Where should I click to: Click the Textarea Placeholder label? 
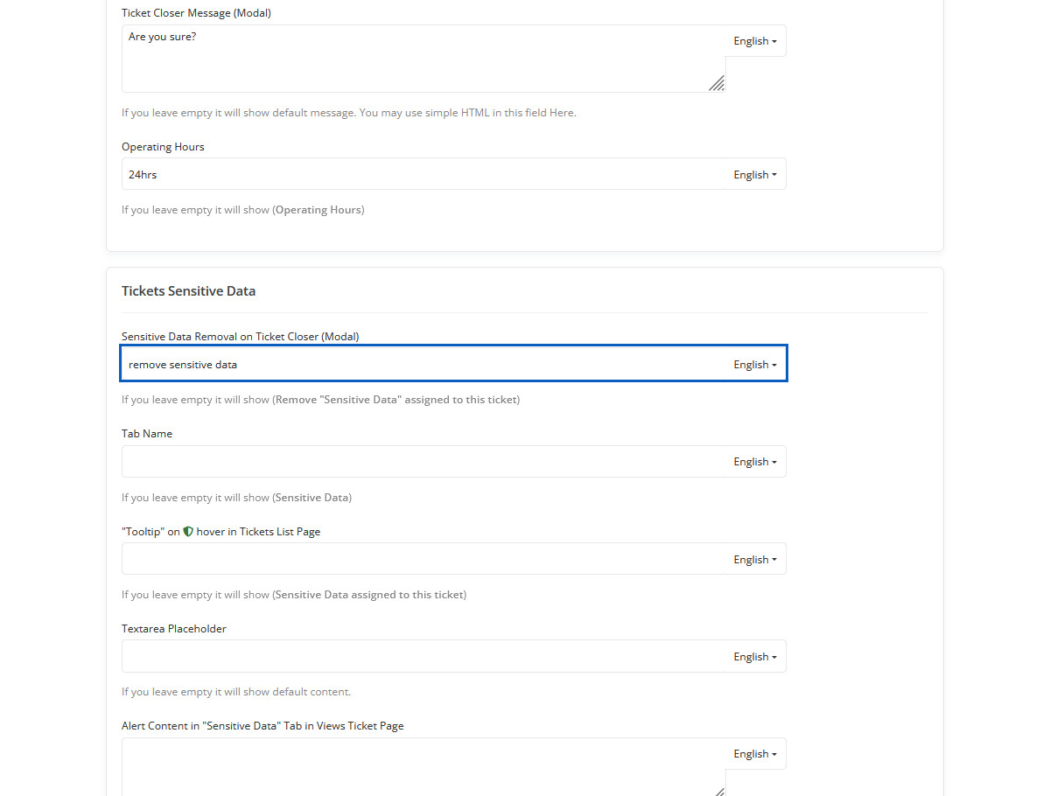tap(174, 628)
